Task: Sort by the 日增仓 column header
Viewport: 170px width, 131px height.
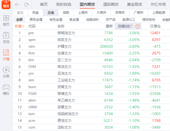Action: pos(155,26)
